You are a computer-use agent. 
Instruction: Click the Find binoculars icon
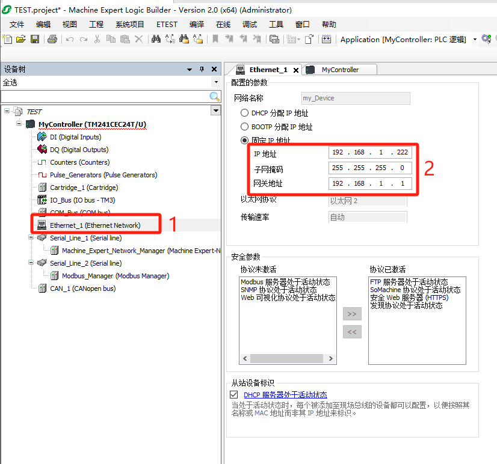coord(156,39)
